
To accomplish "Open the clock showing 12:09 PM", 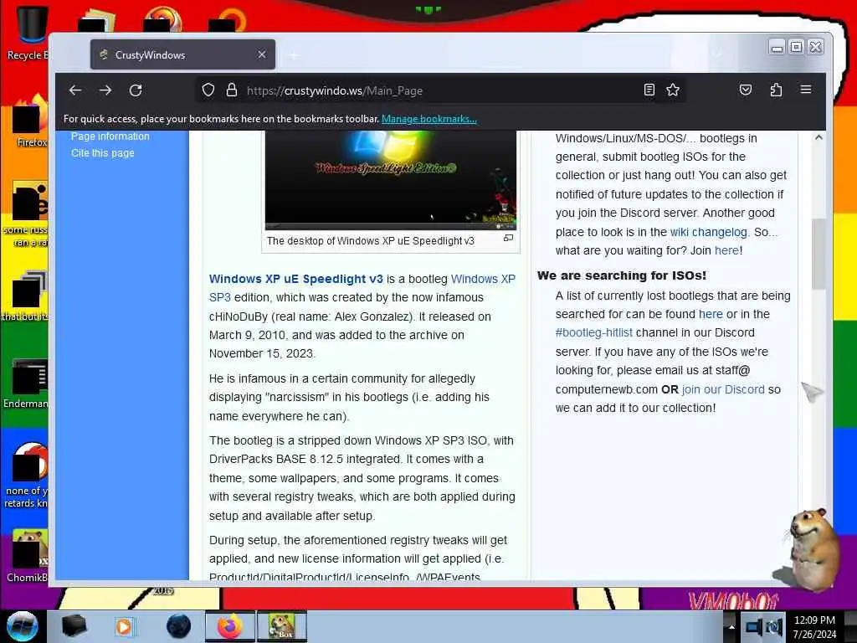I will pyautogui.click(x=814, y=626).
